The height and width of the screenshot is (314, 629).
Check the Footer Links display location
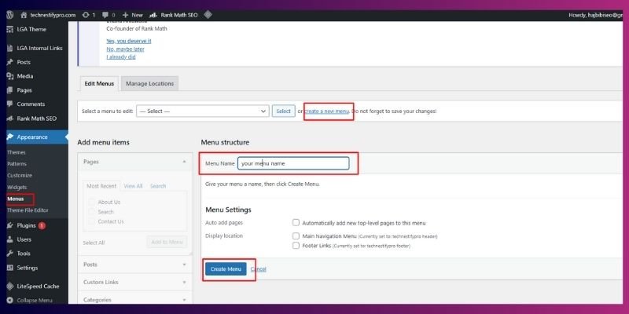tap(296, 246)
